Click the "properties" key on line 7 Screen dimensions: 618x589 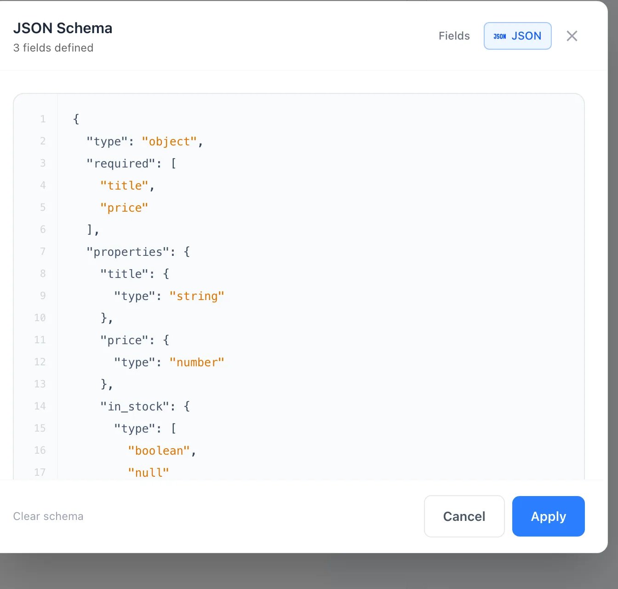(x=128, y=252)
